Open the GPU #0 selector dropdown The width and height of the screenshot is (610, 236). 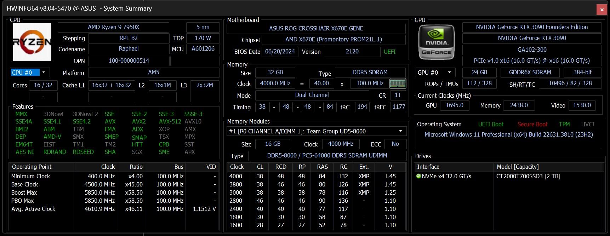[435, 73]
